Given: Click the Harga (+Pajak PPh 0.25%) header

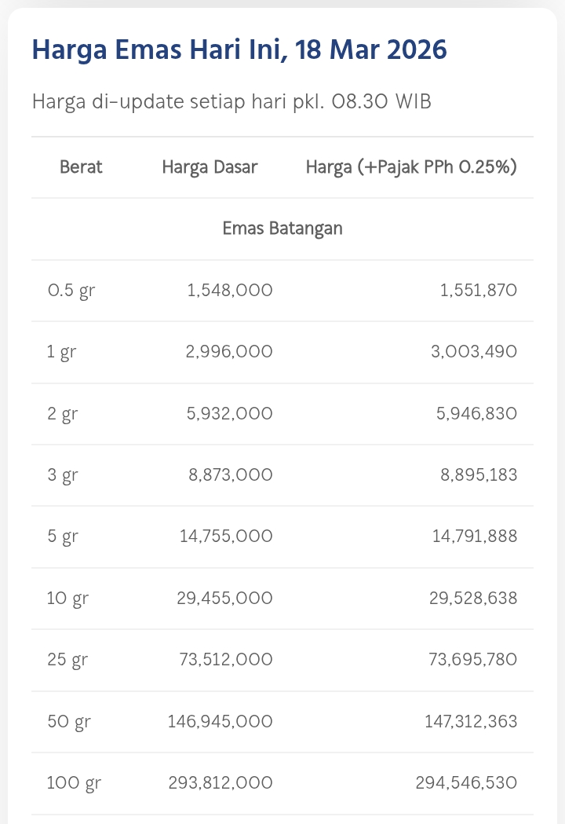Looking at the screenshot, I should 411,167.
